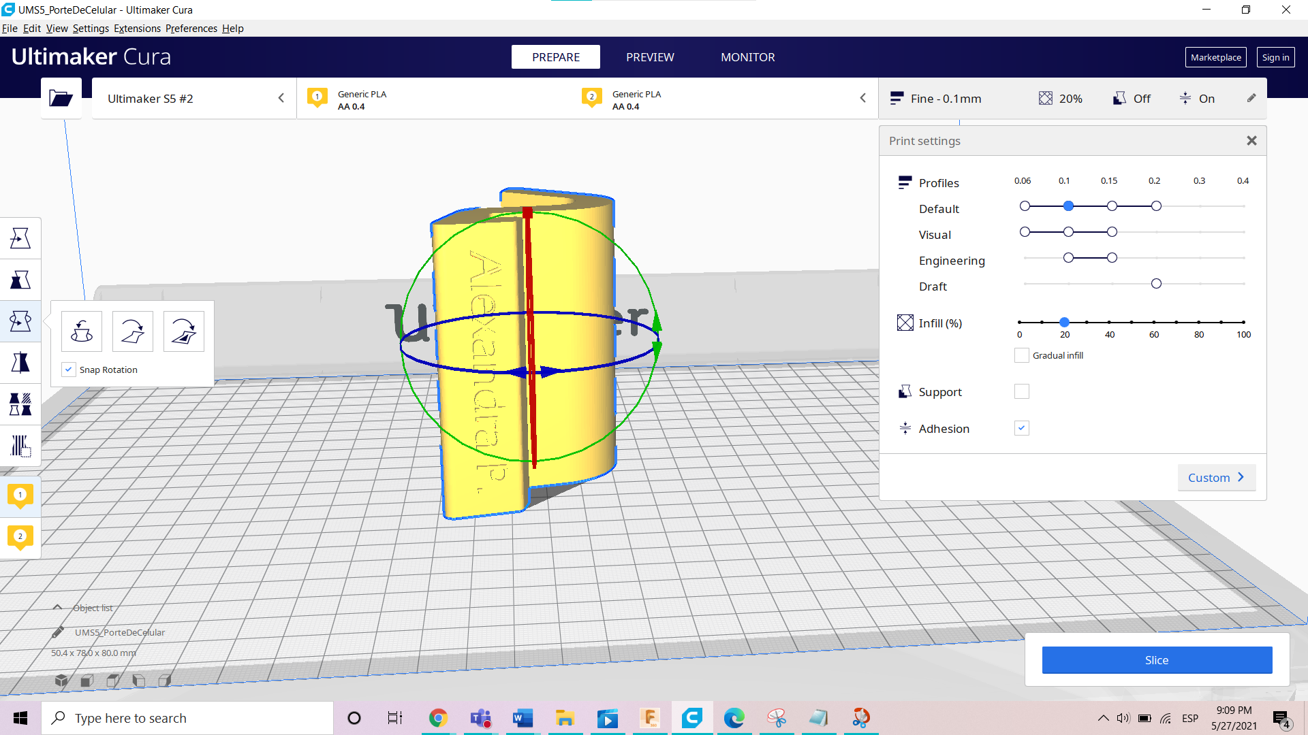Select the Move tool in left toolbar
1308x735 pixels.
(x=20, y=238)
